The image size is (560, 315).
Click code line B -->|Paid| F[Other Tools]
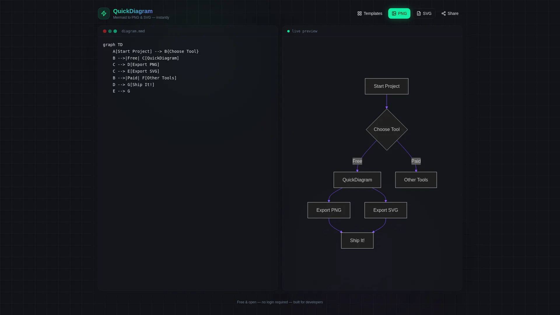(x=145, y=78)
